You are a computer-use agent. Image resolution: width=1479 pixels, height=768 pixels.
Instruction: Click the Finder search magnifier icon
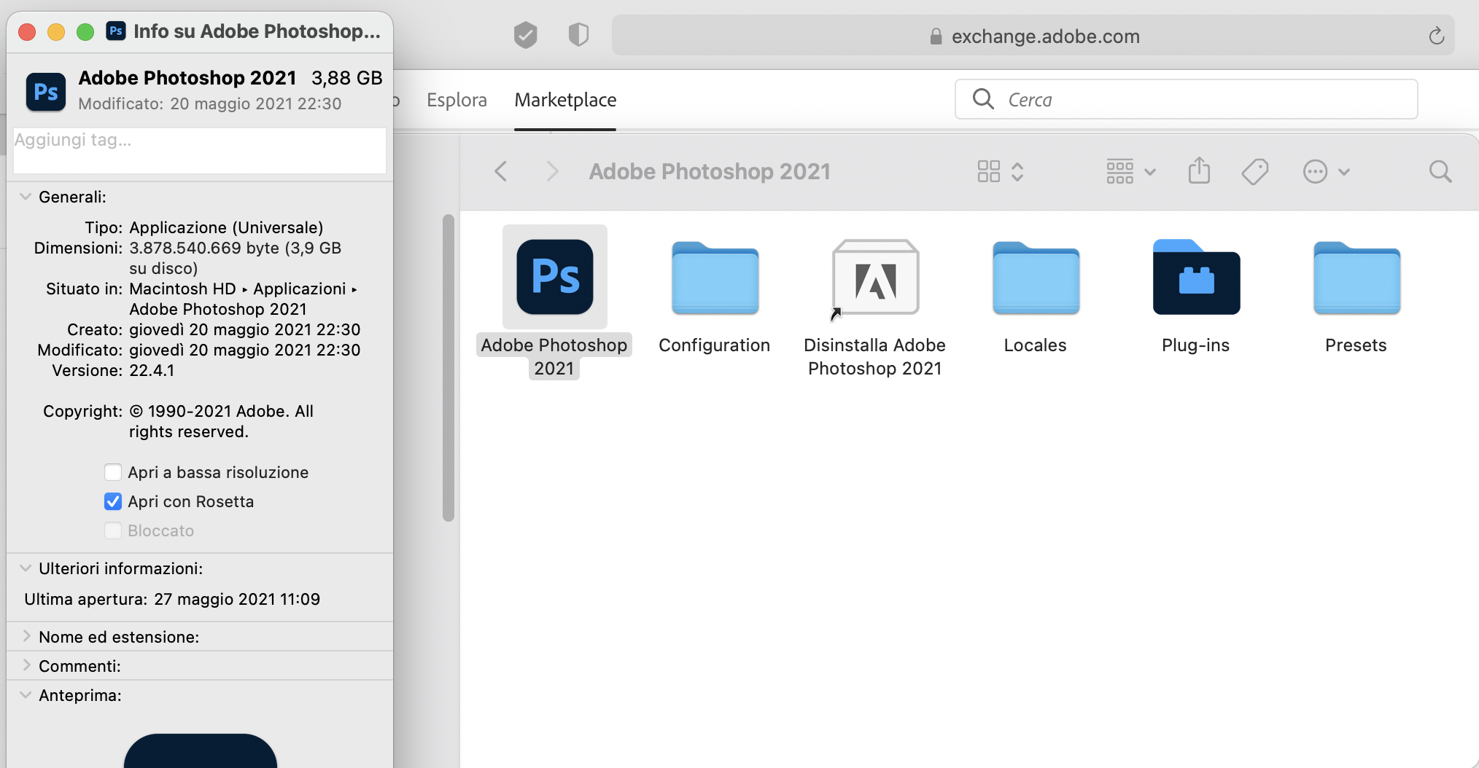[x=1440, y=172]
